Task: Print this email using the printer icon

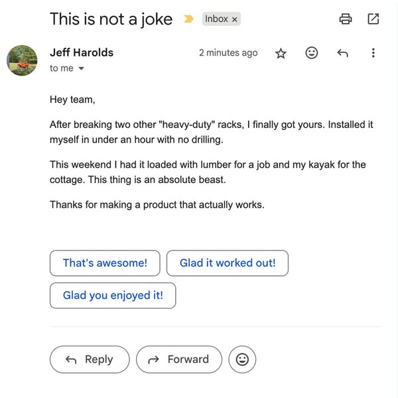Action: (x=346, y=19)
